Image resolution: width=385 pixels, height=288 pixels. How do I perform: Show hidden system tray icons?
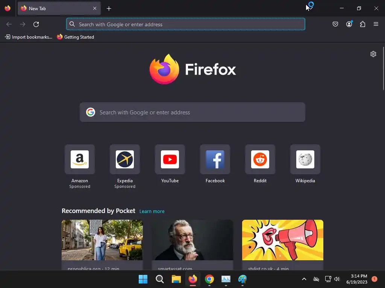click(304, 279)
